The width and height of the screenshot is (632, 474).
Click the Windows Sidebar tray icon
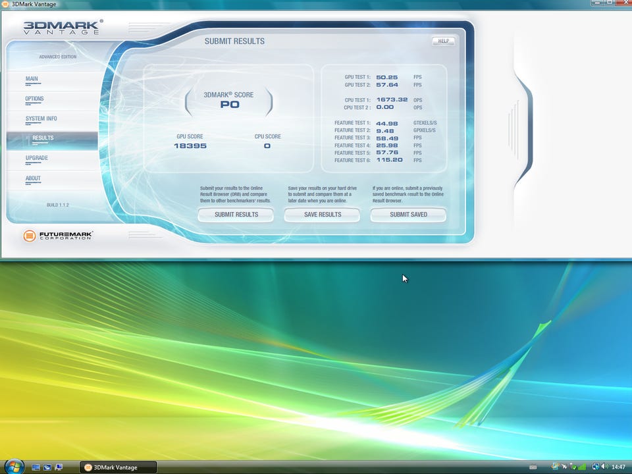(555, 466)
